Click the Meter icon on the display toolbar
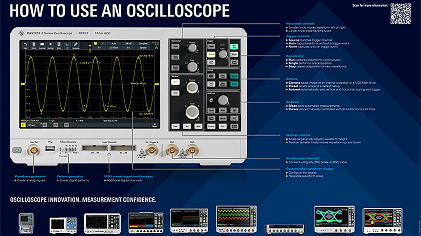The image size is (421, 236). (x=59, y=44)
